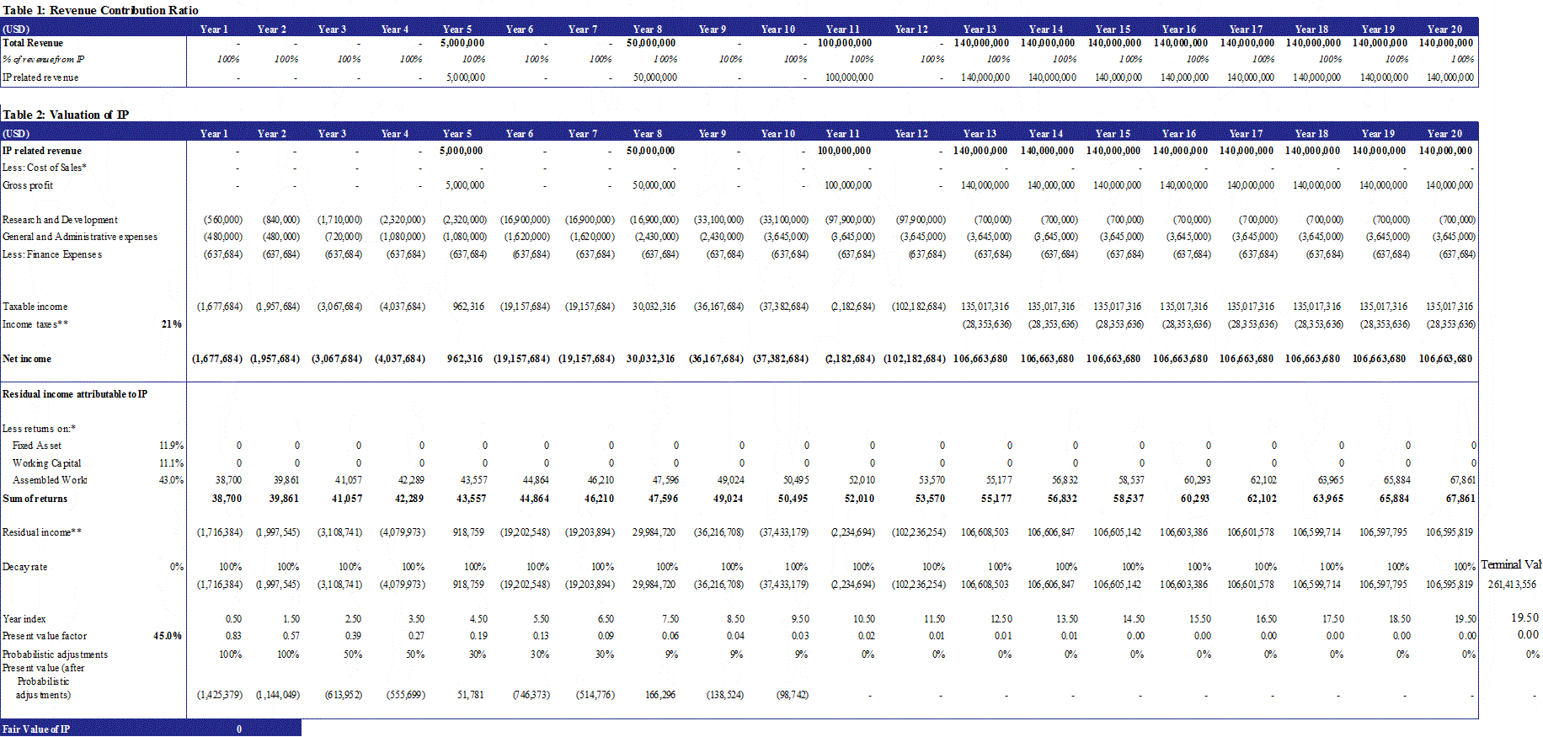Select the Fair Value of IP result cell showing 0
The height and width of the screenshot is (737, 1543).
pos(239,729)
